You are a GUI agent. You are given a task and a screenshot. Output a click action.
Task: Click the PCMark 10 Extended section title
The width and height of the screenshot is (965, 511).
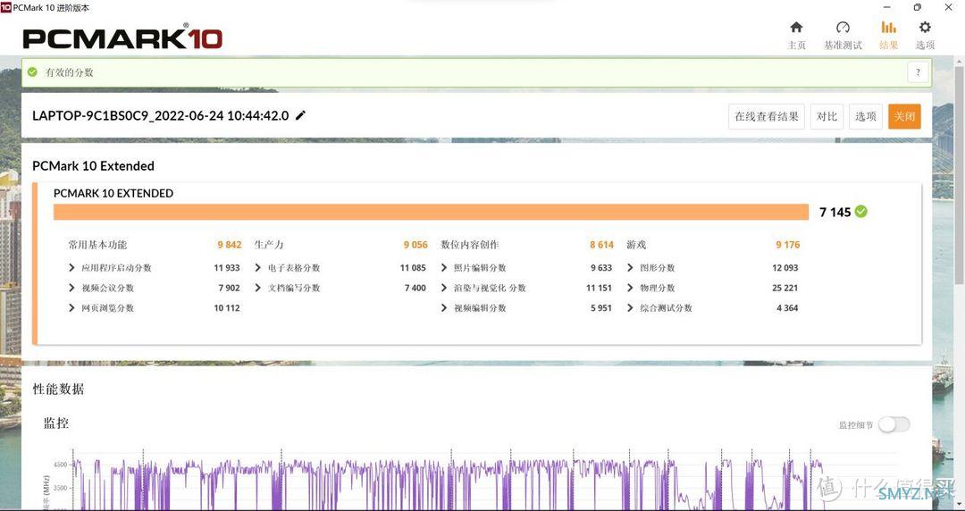coord(93,166)
